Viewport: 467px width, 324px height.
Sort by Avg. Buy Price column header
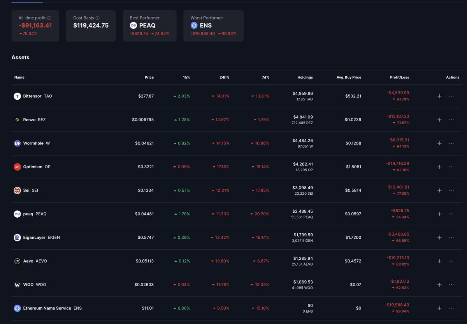pos(349,77)
